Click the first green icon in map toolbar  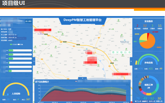coord(113,52)
